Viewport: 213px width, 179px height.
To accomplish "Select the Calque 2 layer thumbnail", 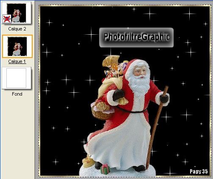I will (17, 13).
